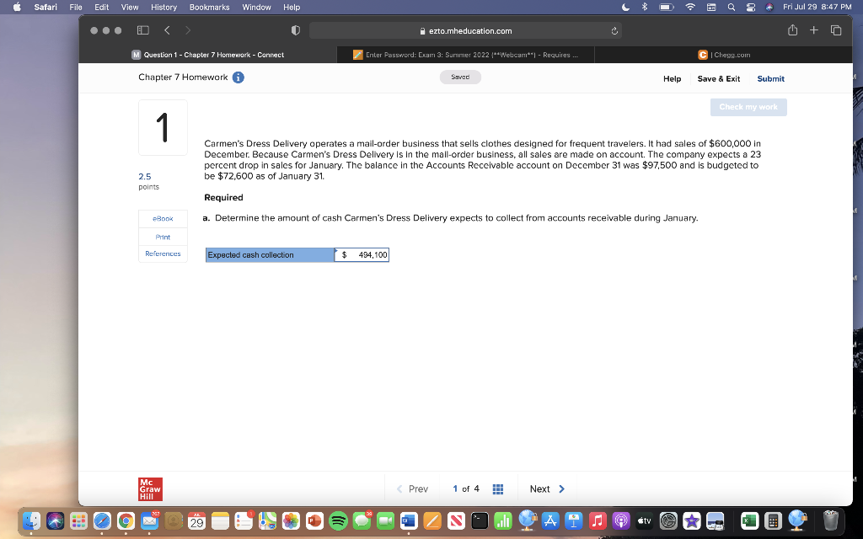Open Spotlight search in menu bar
The image size is (863, 539).
(x=731, y=7)
